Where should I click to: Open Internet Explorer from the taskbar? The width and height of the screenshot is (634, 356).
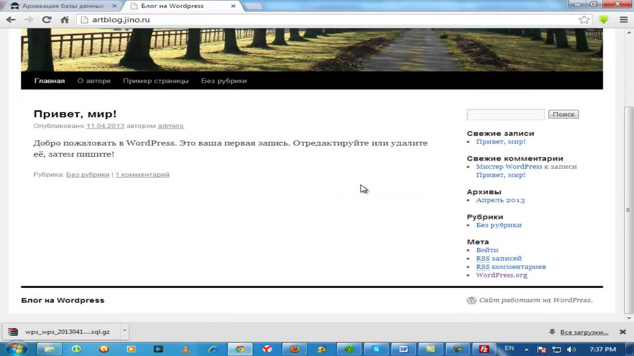[213, 349]
